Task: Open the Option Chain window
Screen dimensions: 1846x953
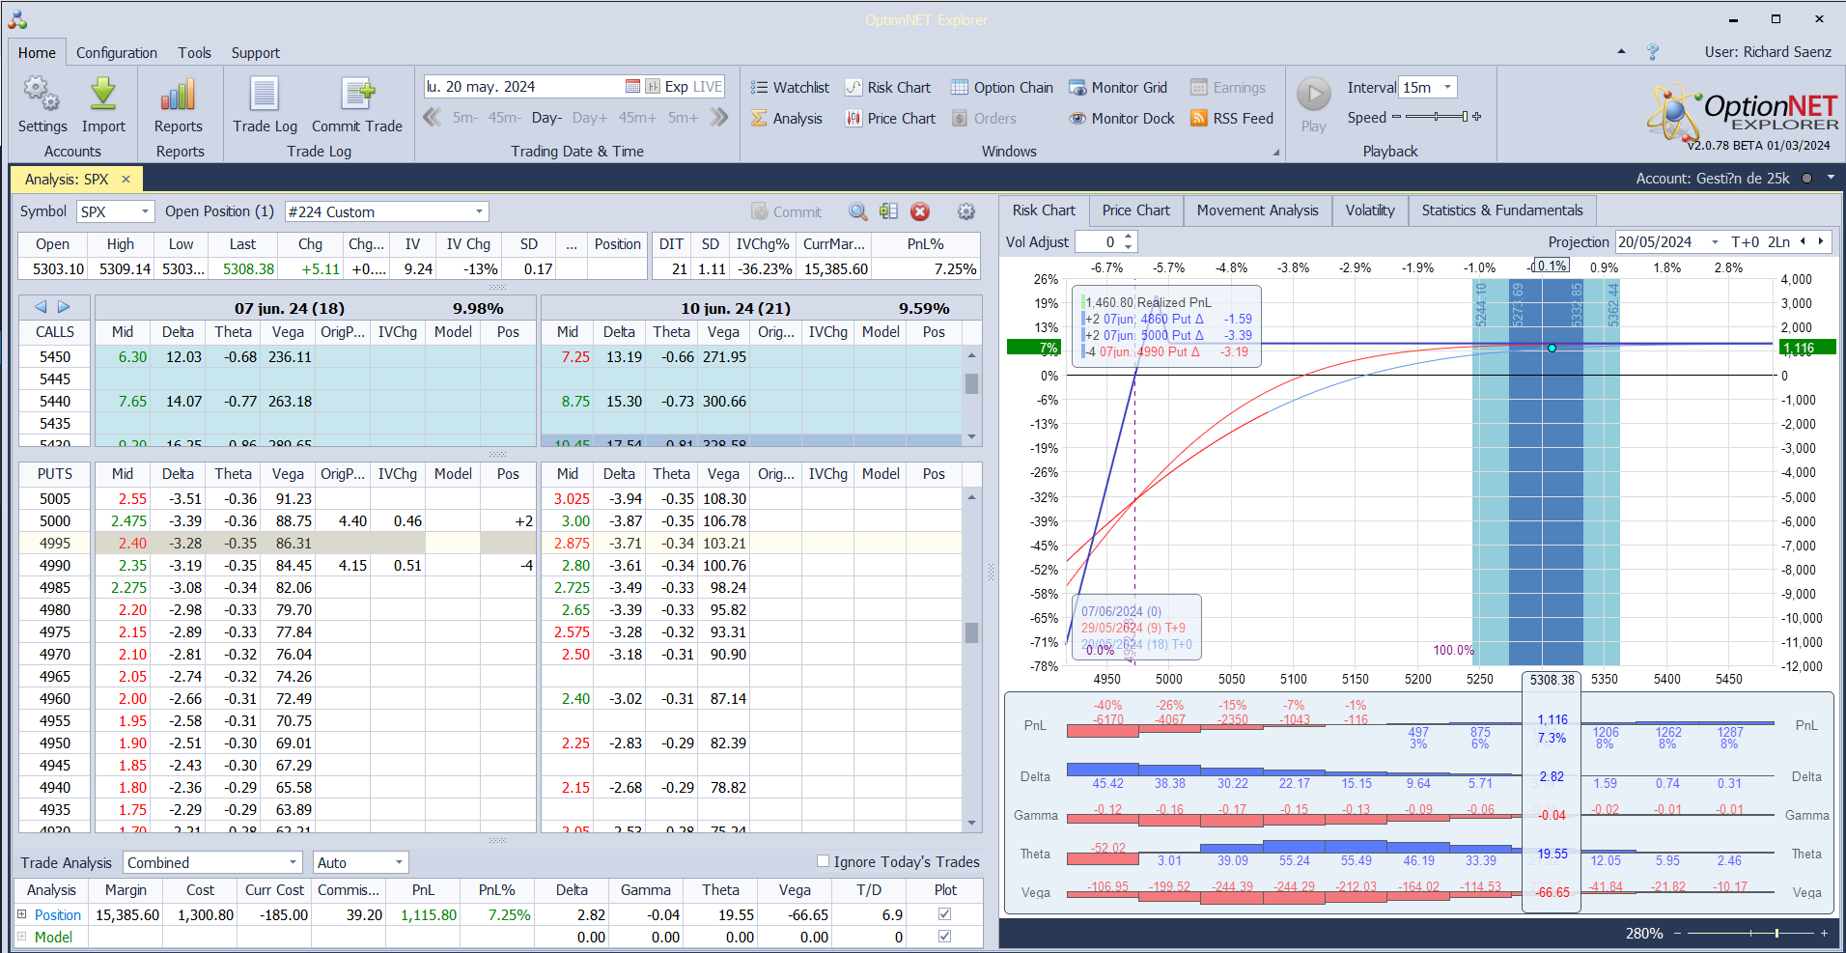Action: (x=1002, y=88)
